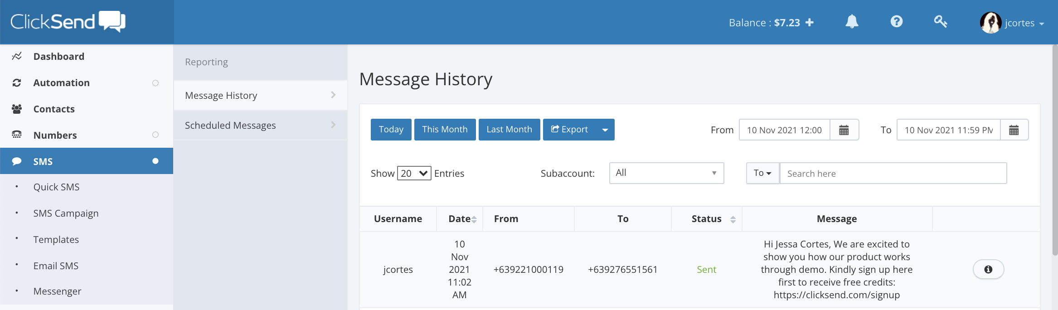The width and height of the screenshot is (1058, 310).
Task: Click recipient number +639276551561
Action: pyautogui.click(x=623, y=270)
